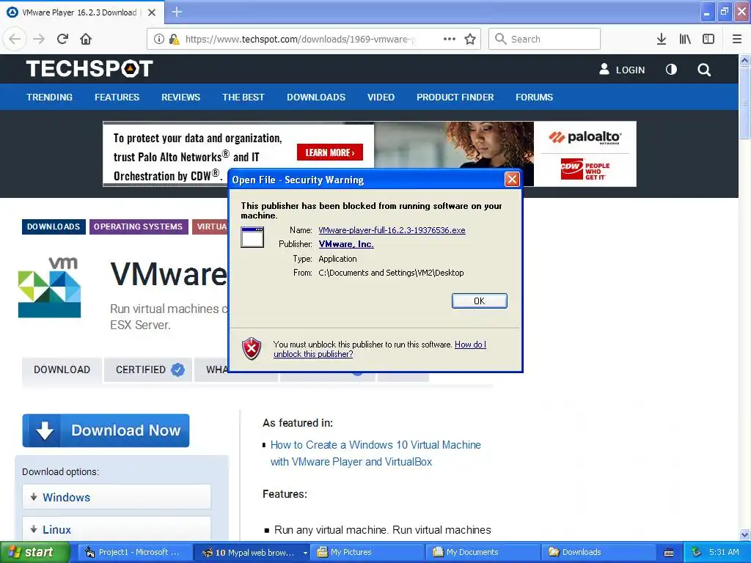Click the padlock connection icon
This screenshot has height=563, width=751.
point(174,40)
